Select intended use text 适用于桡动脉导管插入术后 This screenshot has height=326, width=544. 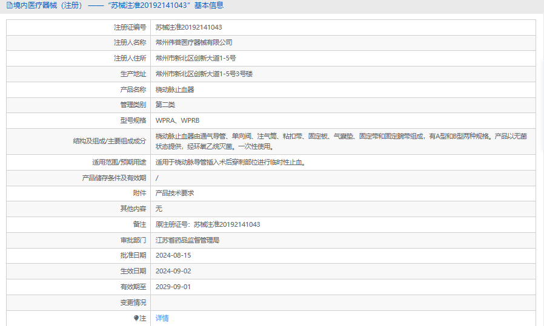[231, 162]
